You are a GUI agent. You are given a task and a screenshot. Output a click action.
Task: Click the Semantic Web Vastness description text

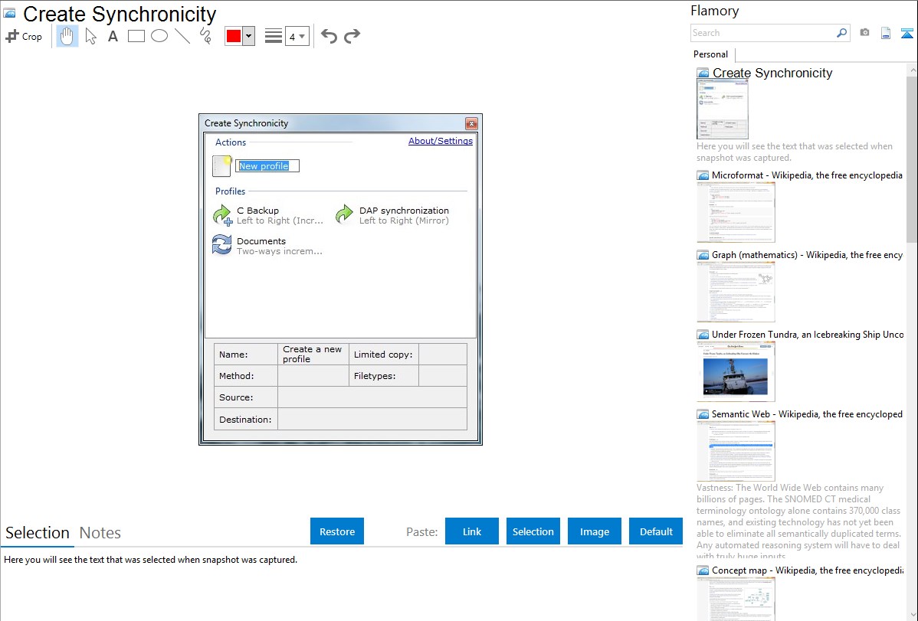pyautogui.click(x=798, y=521)
